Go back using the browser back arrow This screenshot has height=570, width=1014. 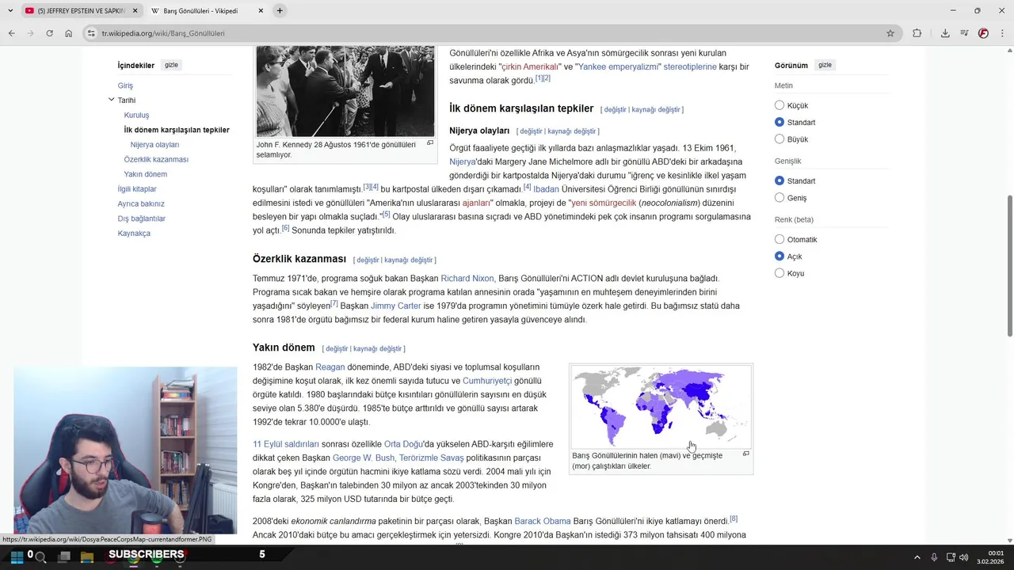11,33
